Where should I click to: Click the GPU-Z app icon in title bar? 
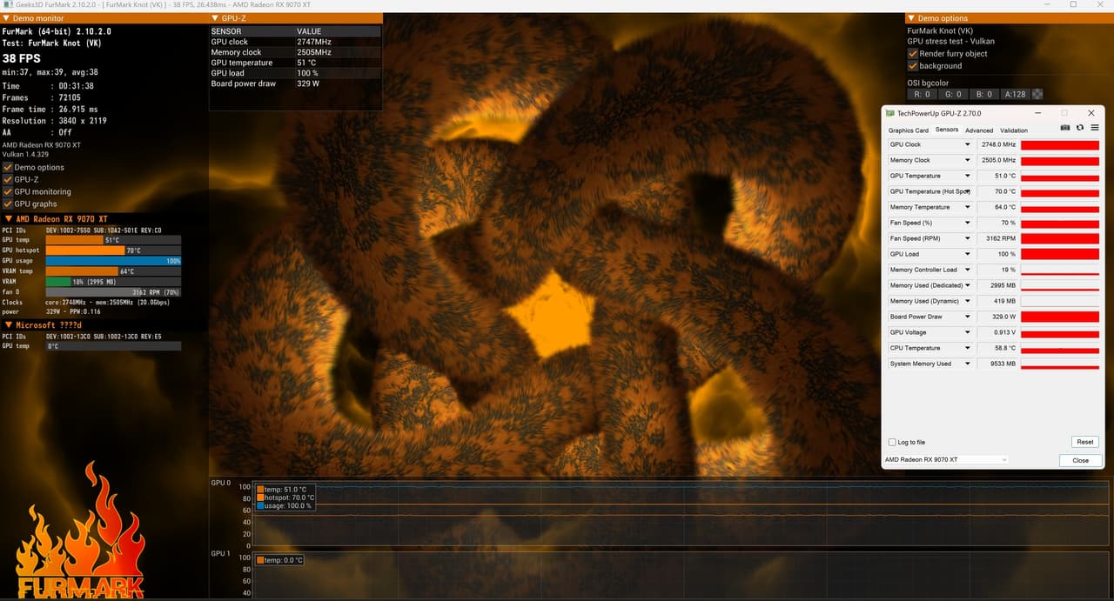890,113
